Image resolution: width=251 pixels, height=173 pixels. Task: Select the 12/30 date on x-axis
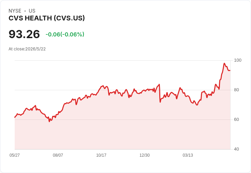click(x=145, y=155)
